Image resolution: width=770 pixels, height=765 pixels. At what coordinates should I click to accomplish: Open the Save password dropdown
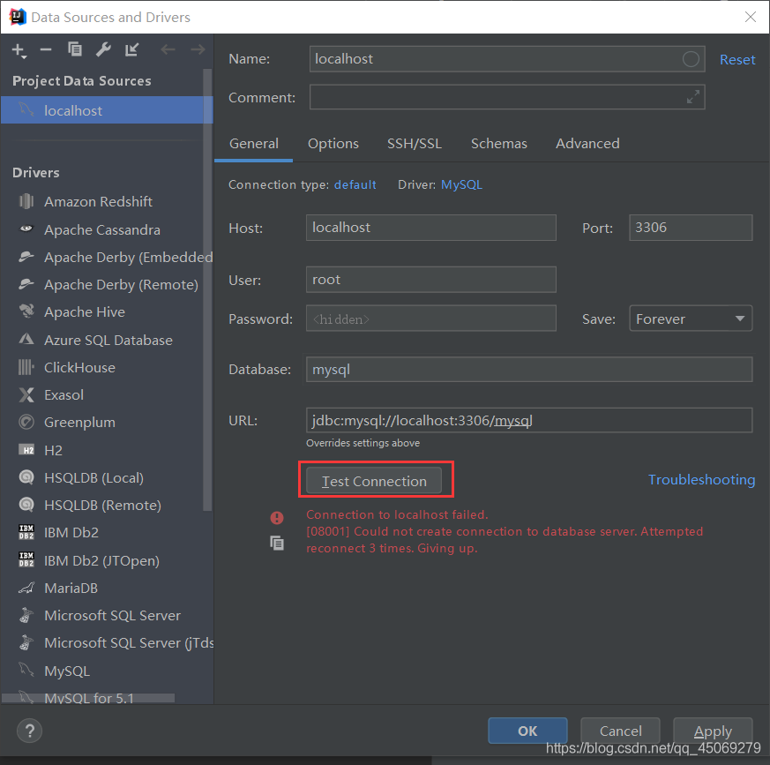coord(690,319)
